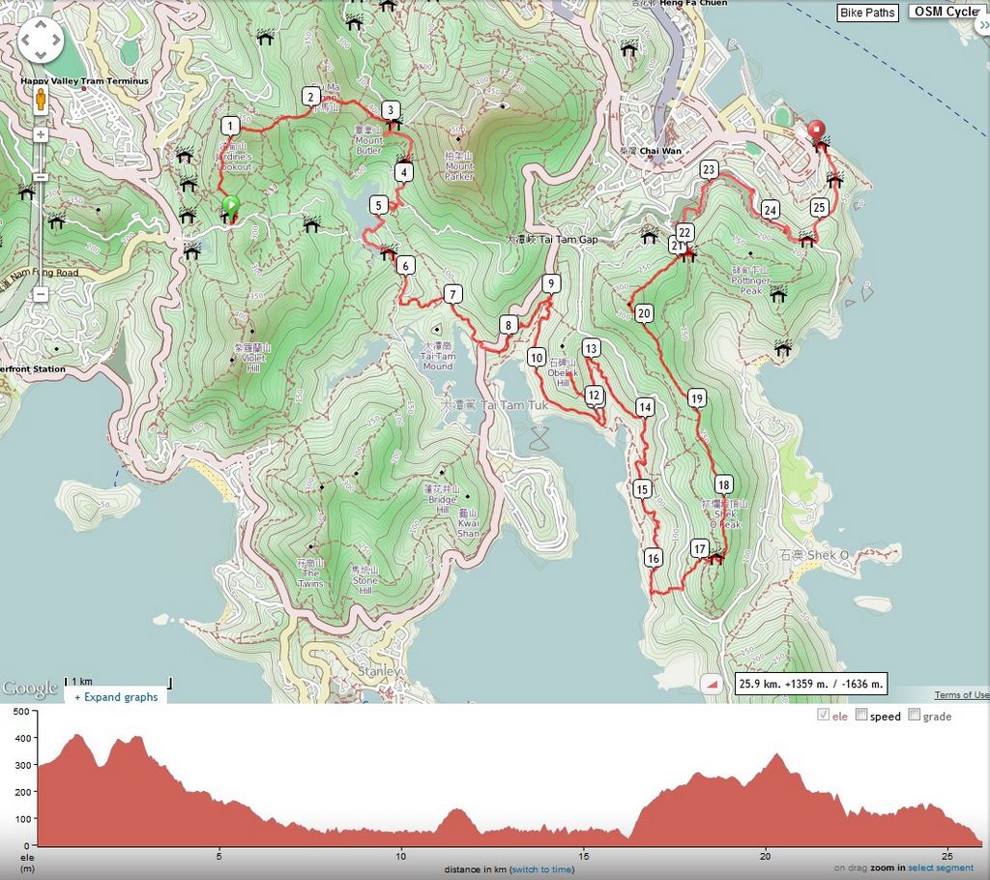Uncheck the ele checkbox
The height and width of the screenshot is (880, 990).
click(823, 716)
